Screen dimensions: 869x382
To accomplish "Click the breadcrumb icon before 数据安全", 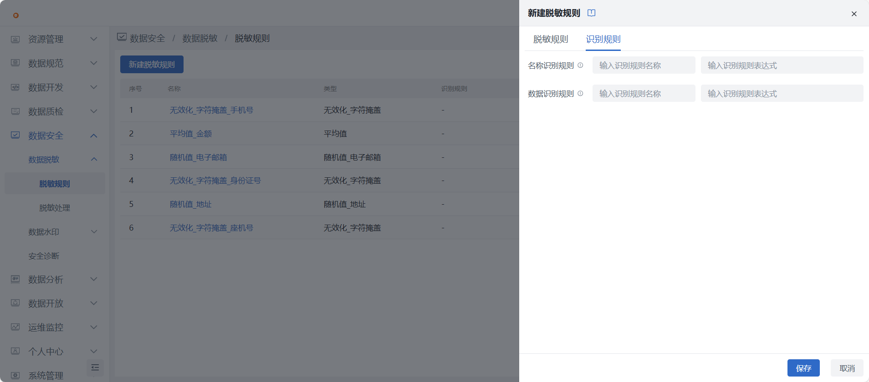I will (x=122, y=37).
